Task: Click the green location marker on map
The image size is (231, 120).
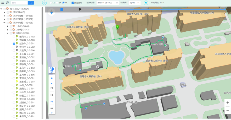Action: (x=117, y=27)
